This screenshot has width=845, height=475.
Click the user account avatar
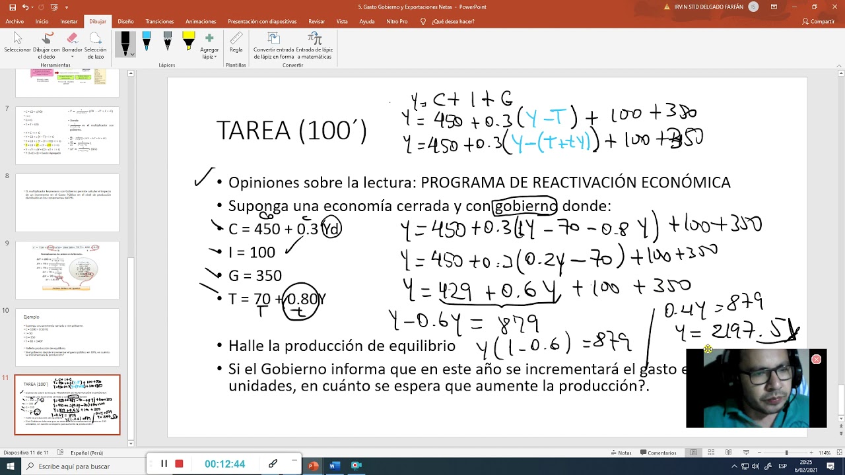pyautogui.click(x=754, y=7)
